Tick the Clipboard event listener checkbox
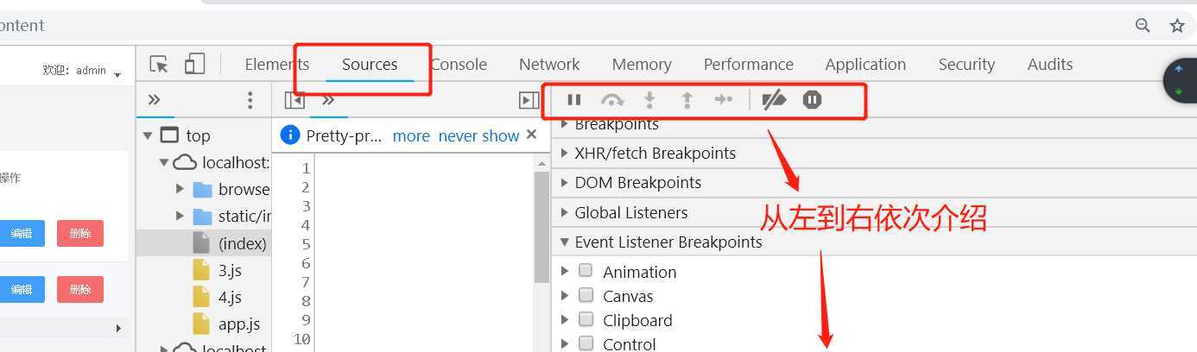The width and height of the screenshot is (1197, 352). 586,319
